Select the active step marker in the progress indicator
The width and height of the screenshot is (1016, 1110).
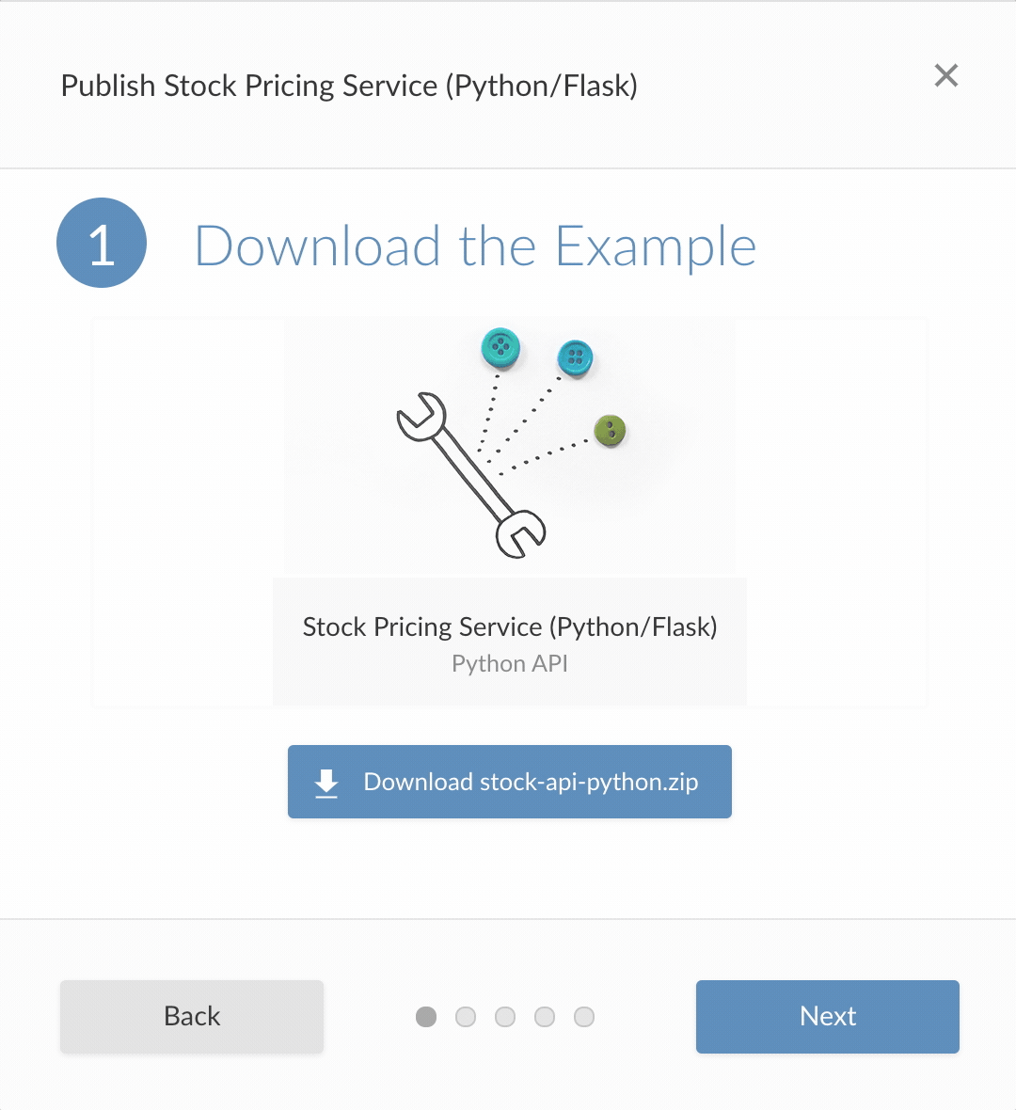coord(426,1017)
